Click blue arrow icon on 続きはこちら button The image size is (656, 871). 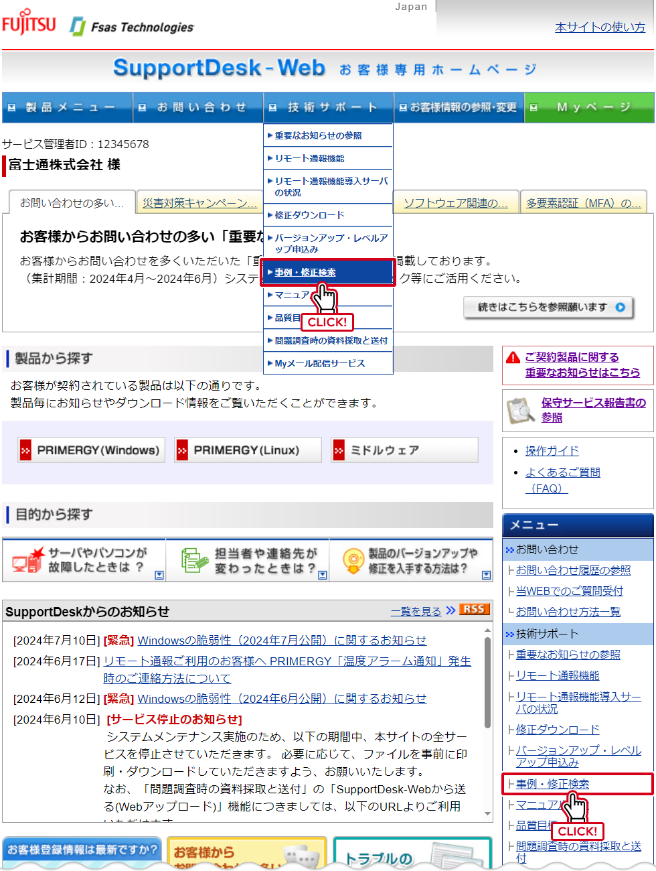(621, 307)
